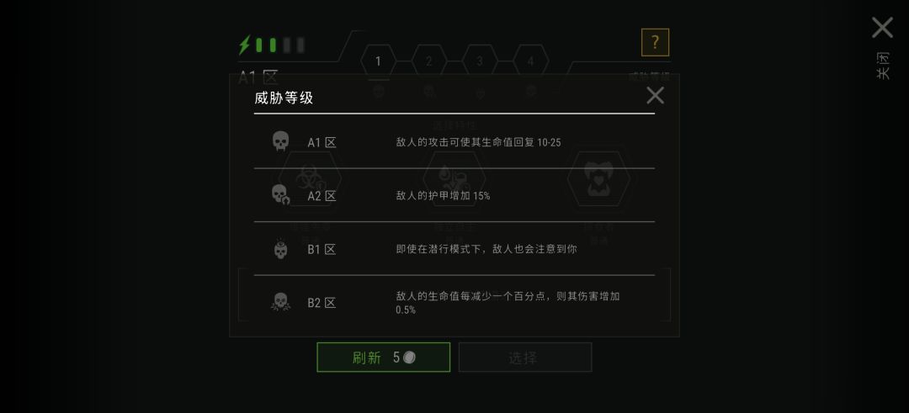Image resolution: width=909 pixels, height=413 pixels.
Task: Tap the energy bar segments indicator
Action: coord(280,45)
